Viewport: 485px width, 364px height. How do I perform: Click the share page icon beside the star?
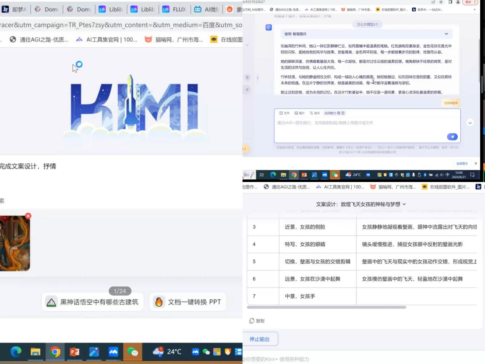tap(433, 2)
